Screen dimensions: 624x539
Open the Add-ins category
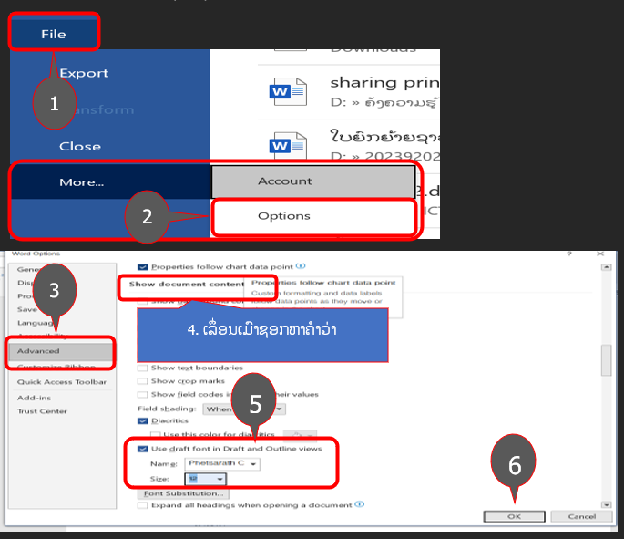pyautogui.click(x=33, y=399)
